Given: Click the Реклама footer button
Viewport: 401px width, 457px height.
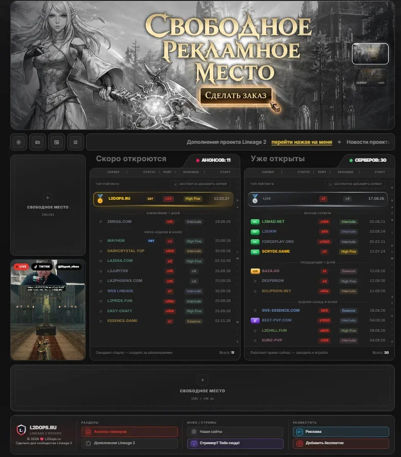Looking at the screenshot, I should coord(341,432).
